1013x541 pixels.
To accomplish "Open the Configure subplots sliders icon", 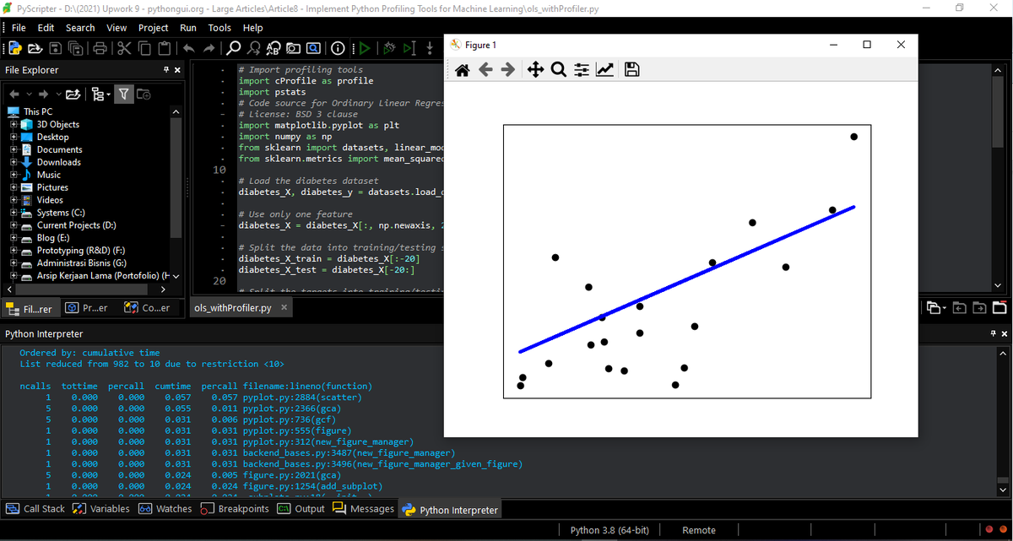I will [x=581, y=69].
